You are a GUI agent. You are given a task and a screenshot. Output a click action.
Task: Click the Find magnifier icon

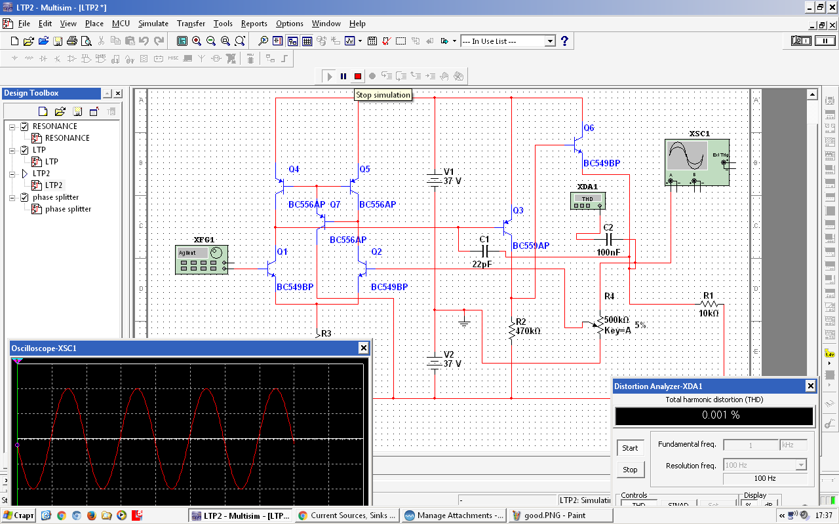click(263, 41)
